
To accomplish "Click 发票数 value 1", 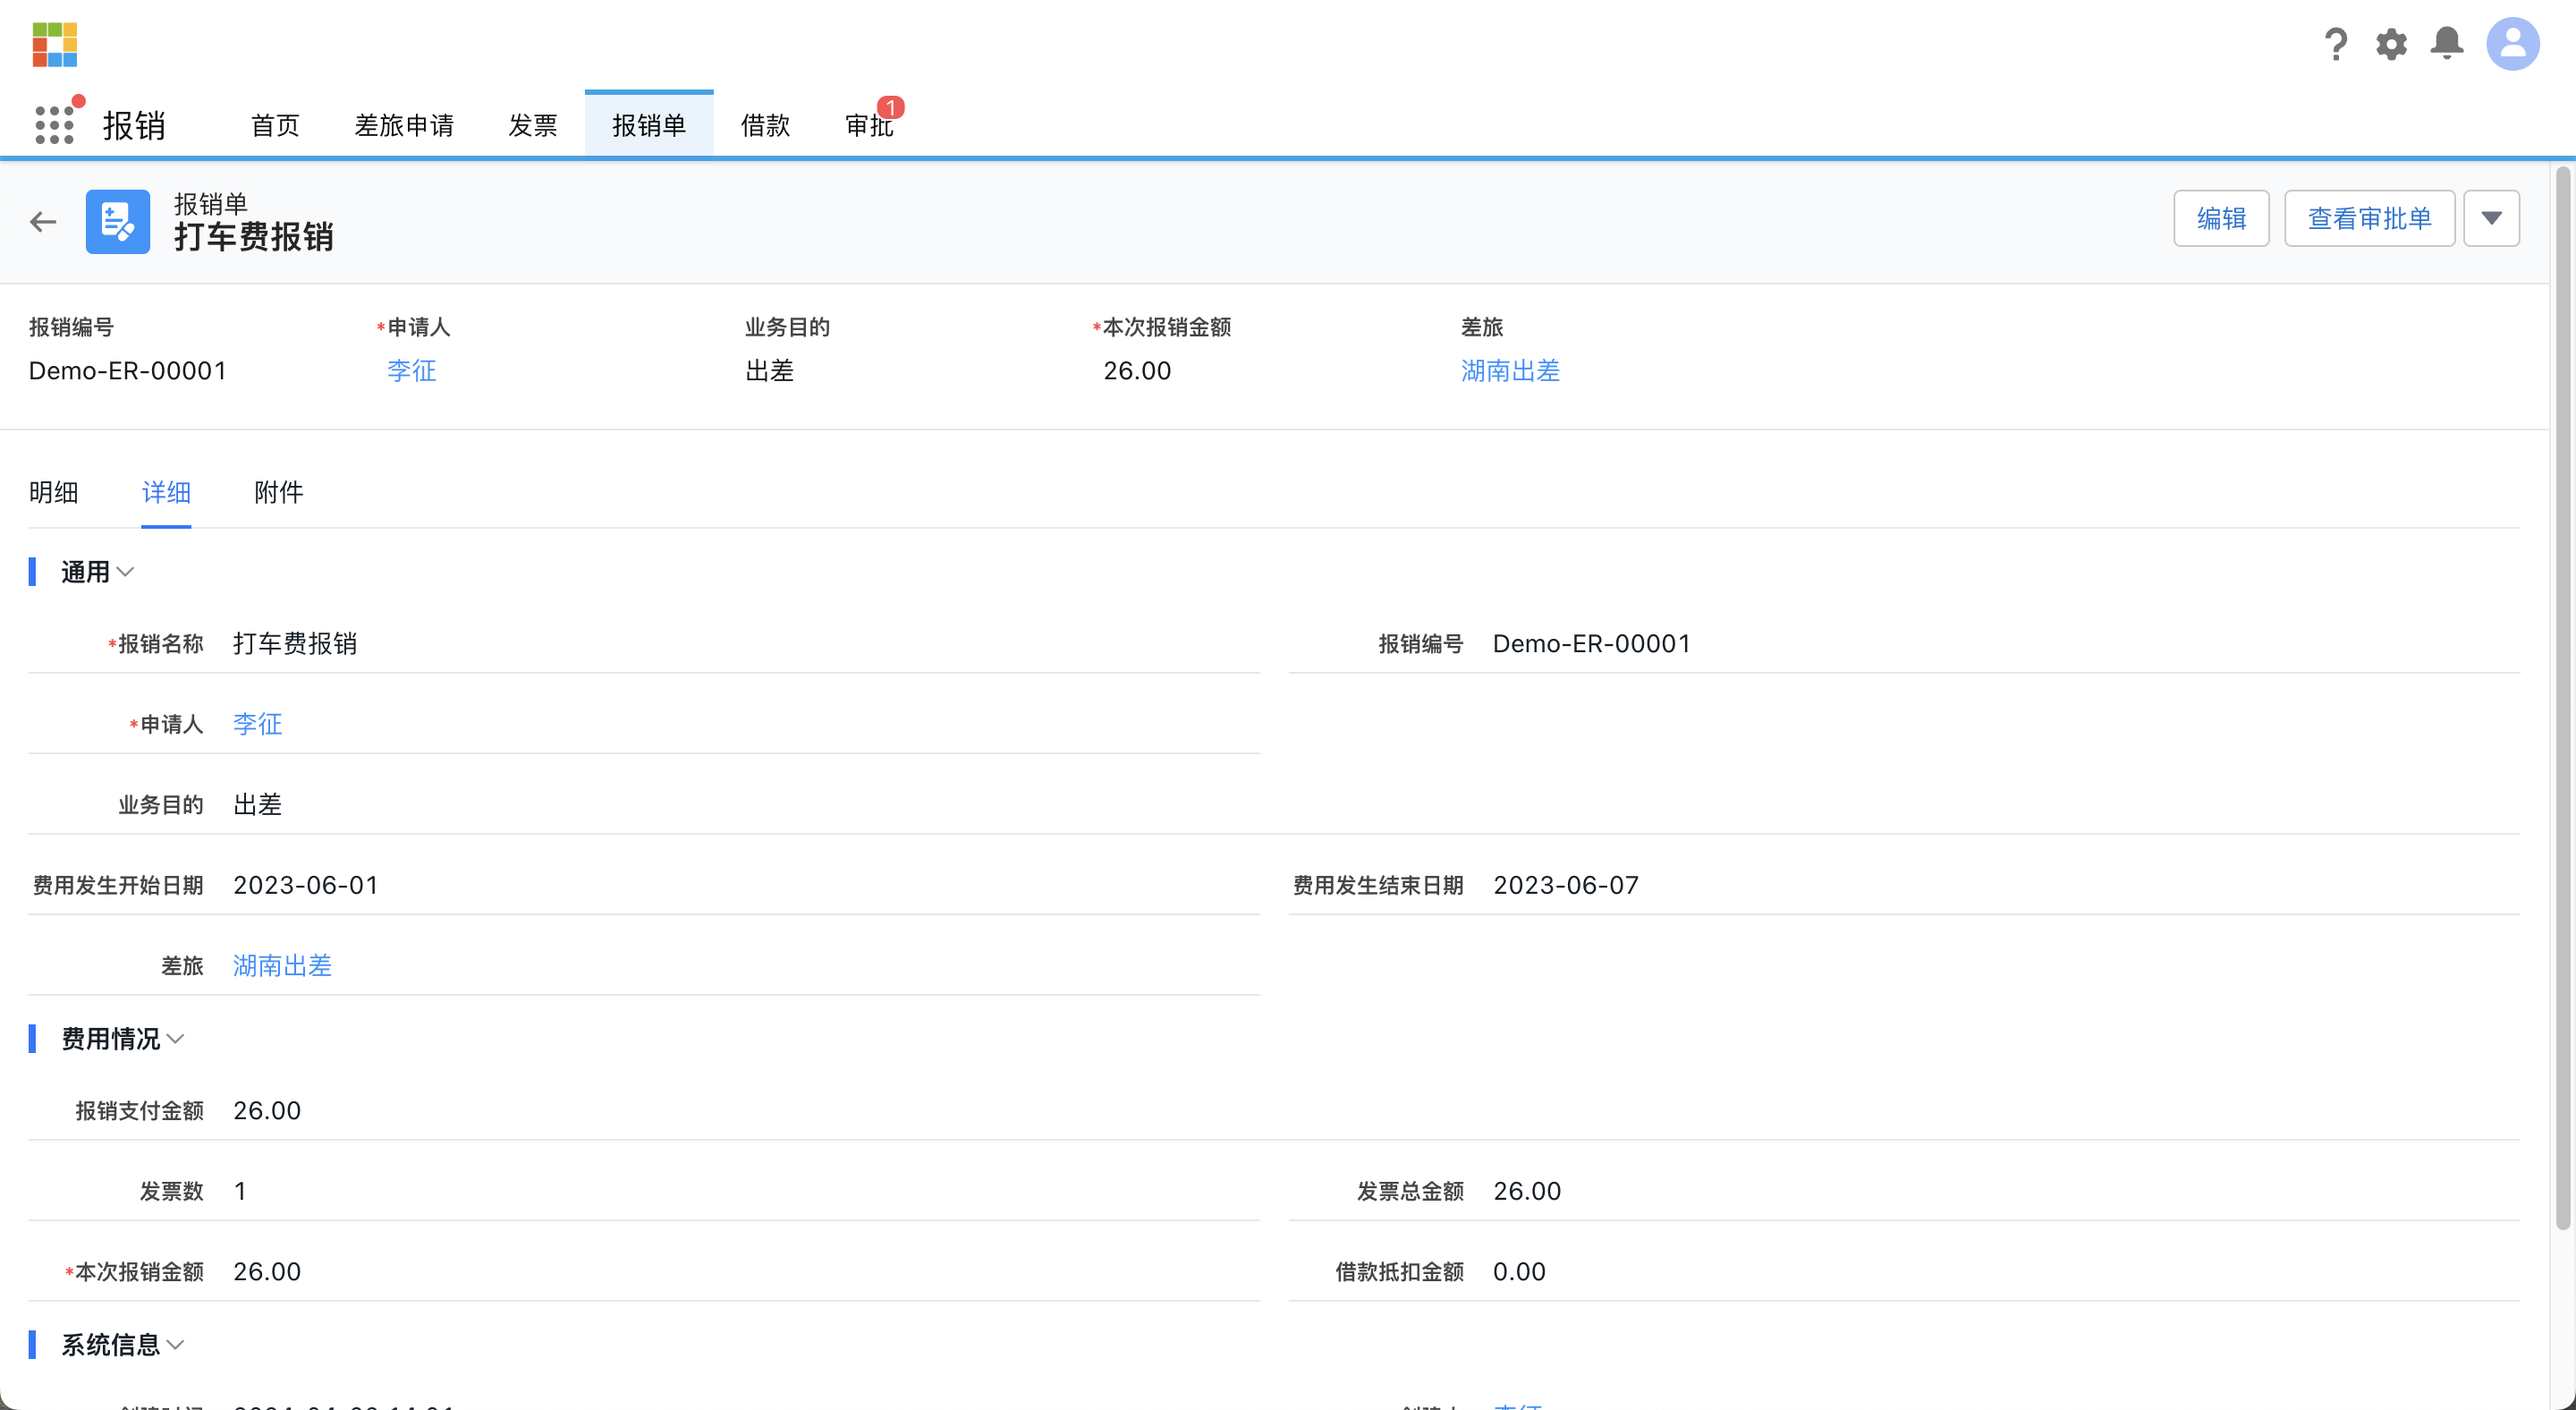I will [240, 1191].
